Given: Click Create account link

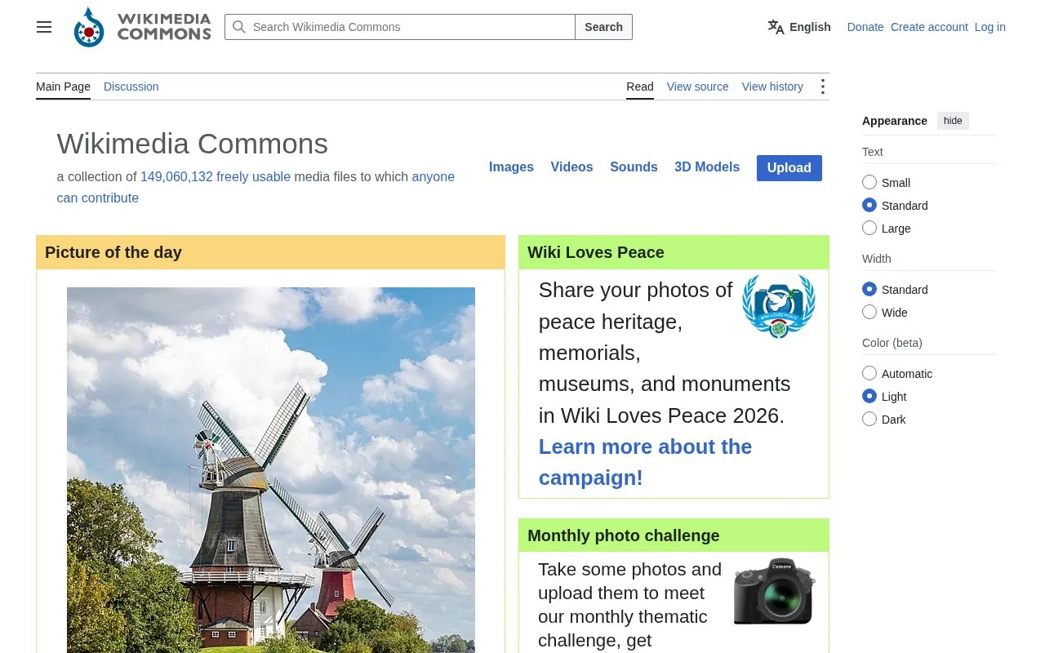Looking at the screenshot, I should click(x=929, y=27).
